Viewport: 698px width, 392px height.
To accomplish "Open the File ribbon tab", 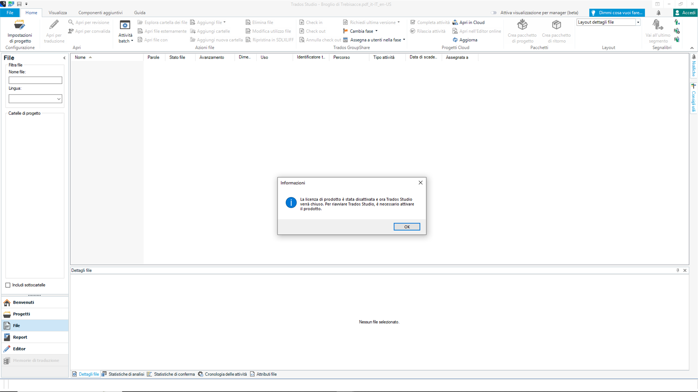I will click(10, 13).
